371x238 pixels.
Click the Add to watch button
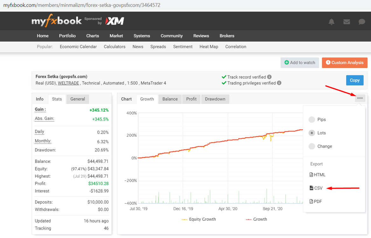[x=300, y=63]
